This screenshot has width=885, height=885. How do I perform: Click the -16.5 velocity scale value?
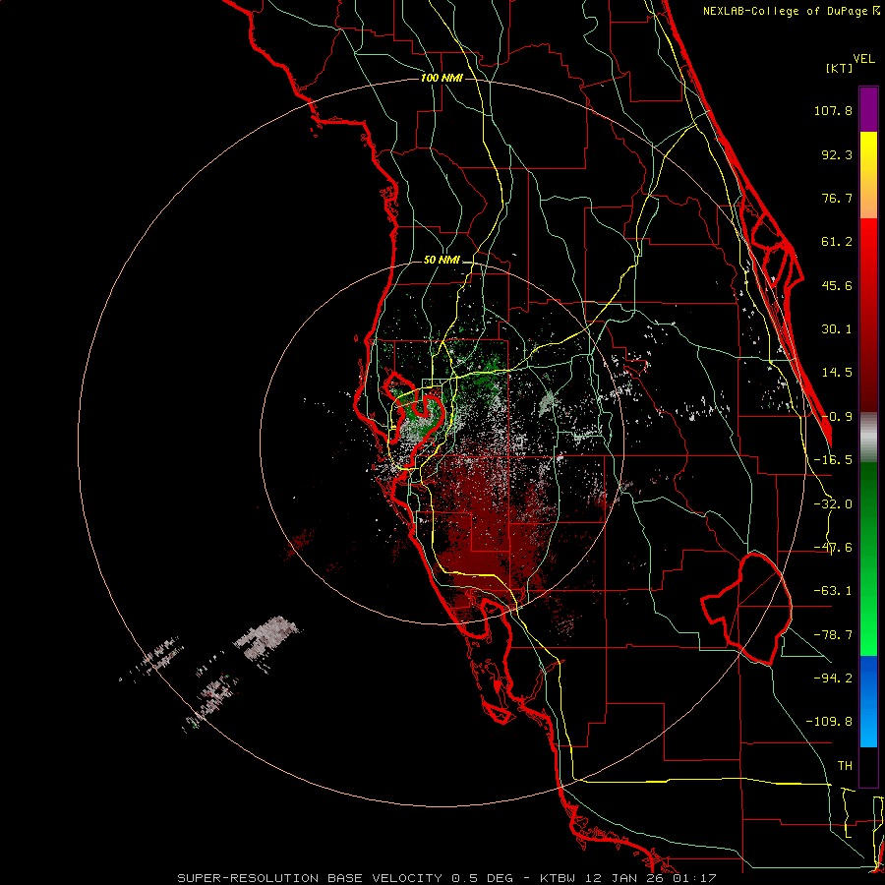[x=833, y=460]
